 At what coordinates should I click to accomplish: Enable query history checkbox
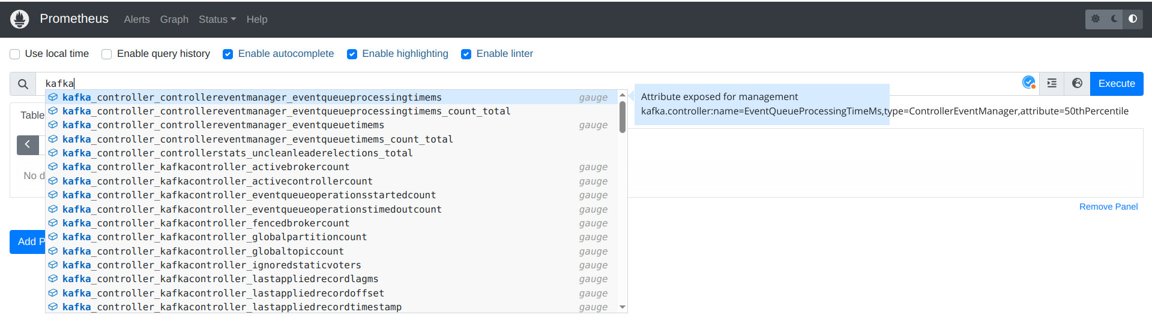[107, 54]
